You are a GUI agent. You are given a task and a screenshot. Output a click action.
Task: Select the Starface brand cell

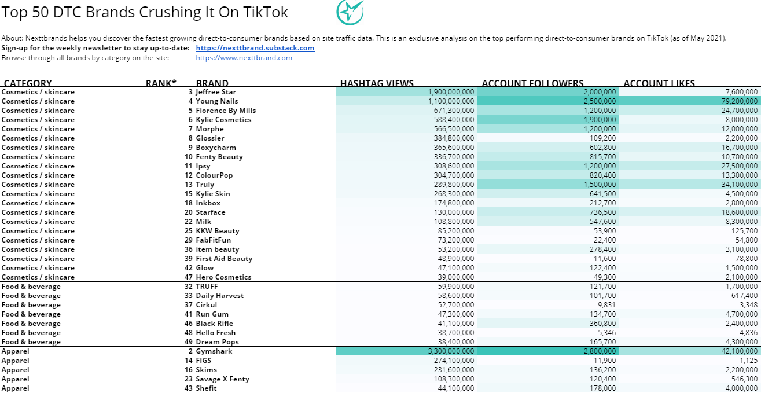coord(211,212)
